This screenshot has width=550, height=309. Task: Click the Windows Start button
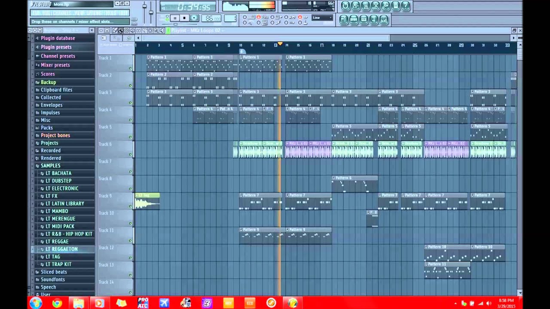(x=36, y=303)
